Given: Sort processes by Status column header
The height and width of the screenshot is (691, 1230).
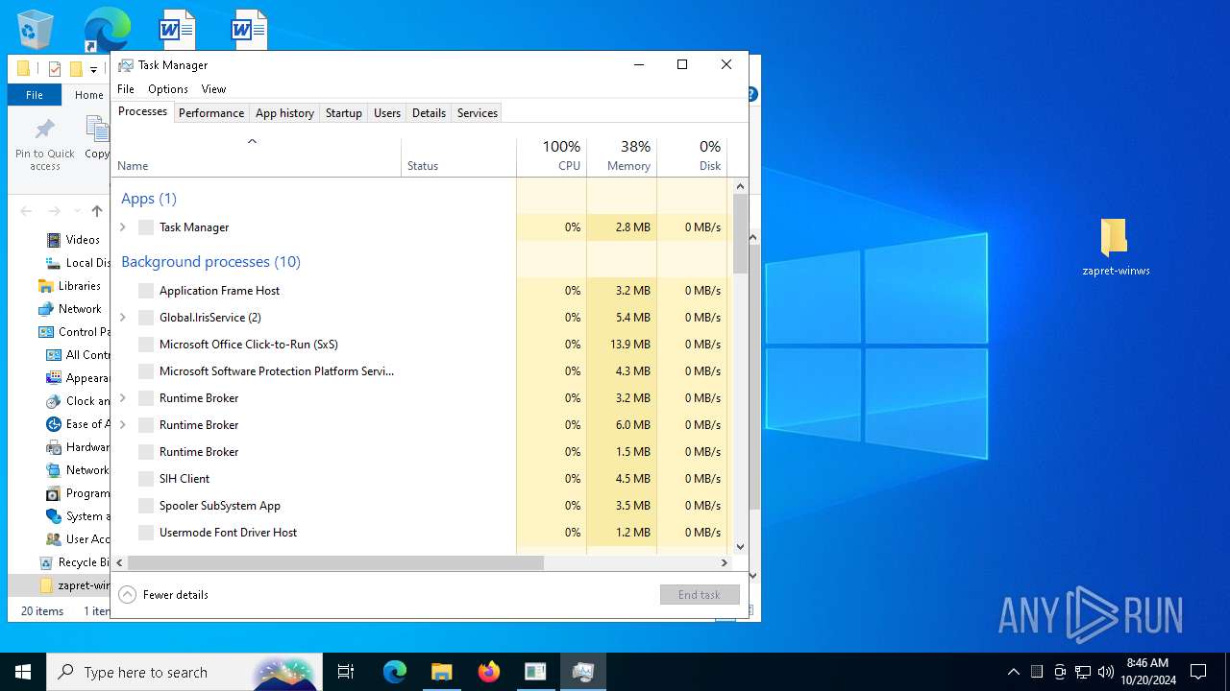Looking at the screenshot, I should click(x=458, y=156).
